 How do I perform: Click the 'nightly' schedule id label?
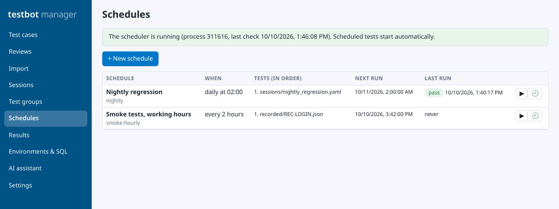[115, 101]
